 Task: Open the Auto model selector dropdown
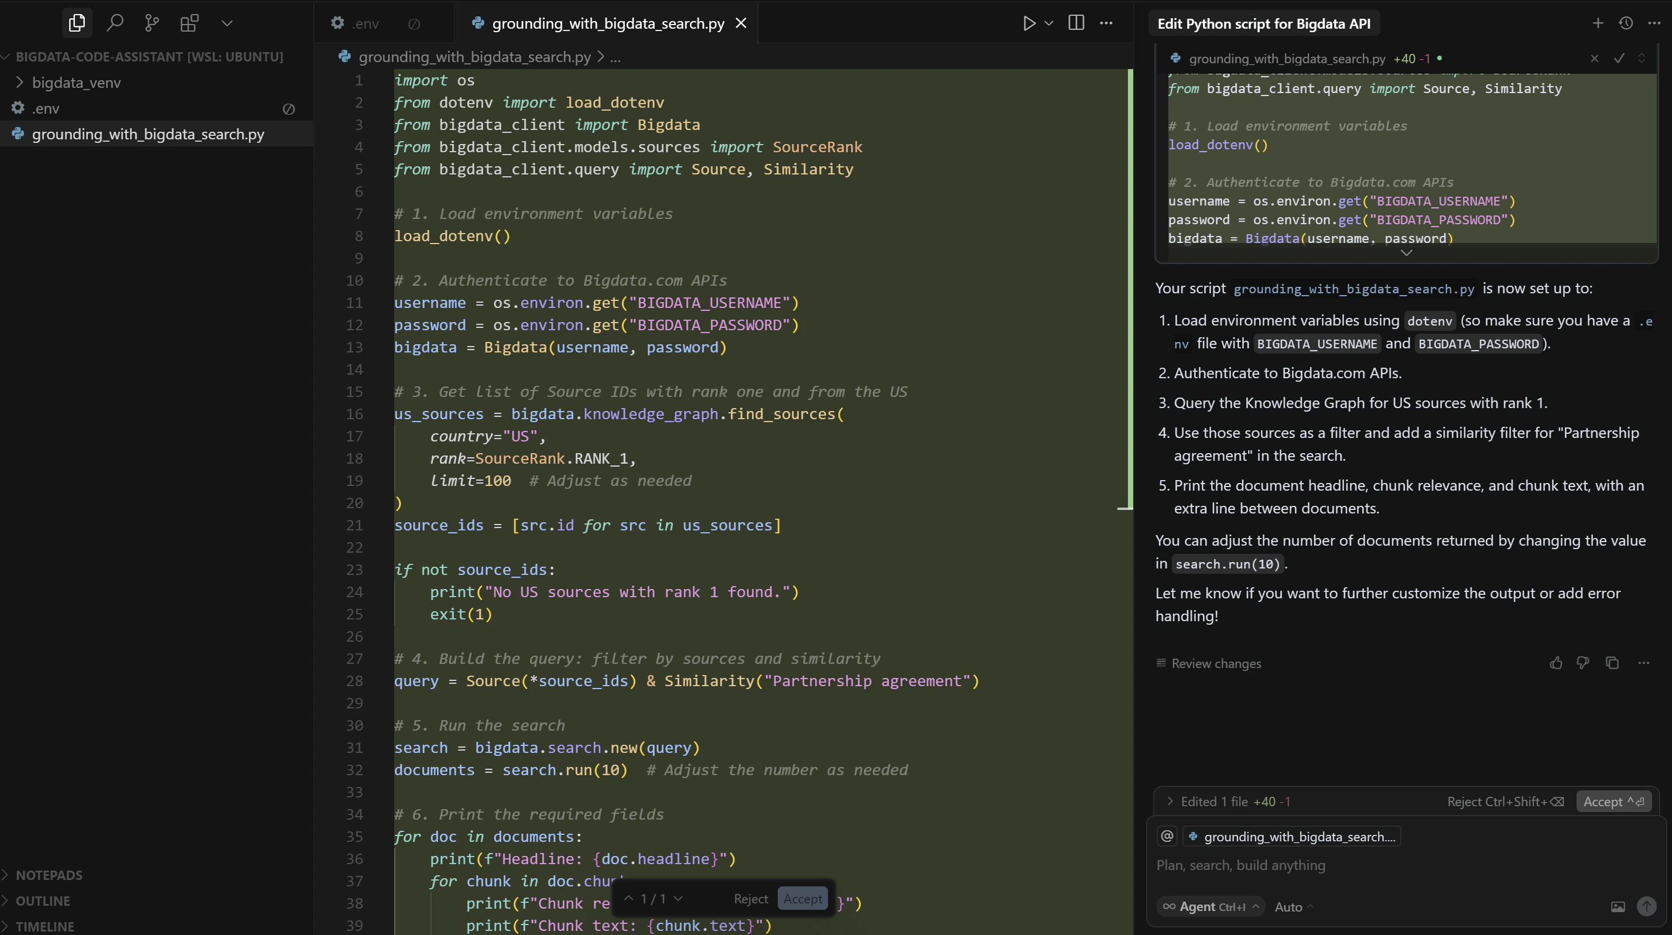pyautogui.click(x=1294, y=906)
